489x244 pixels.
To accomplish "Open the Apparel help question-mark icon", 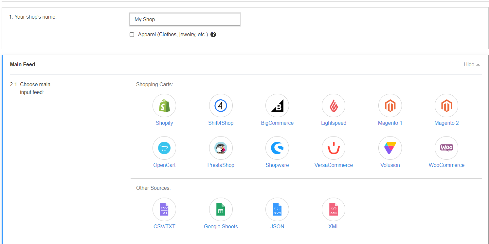I will [213, 34].
